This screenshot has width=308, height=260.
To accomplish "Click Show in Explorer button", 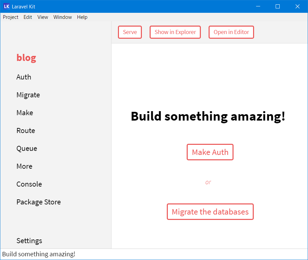I will [175, 32].
